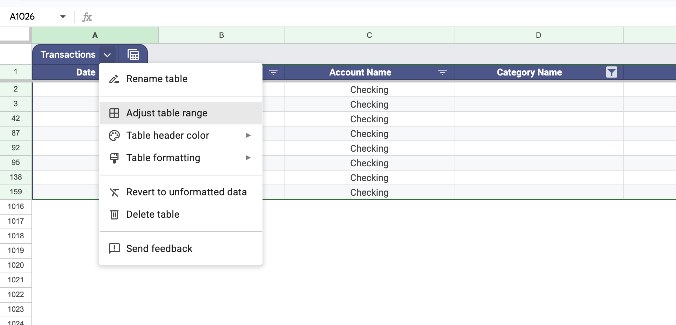Select row 95 header

point(16,162)
